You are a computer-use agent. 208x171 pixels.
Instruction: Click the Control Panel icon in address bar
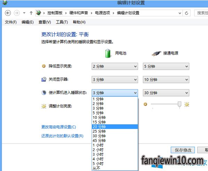[x=39, y=13]
